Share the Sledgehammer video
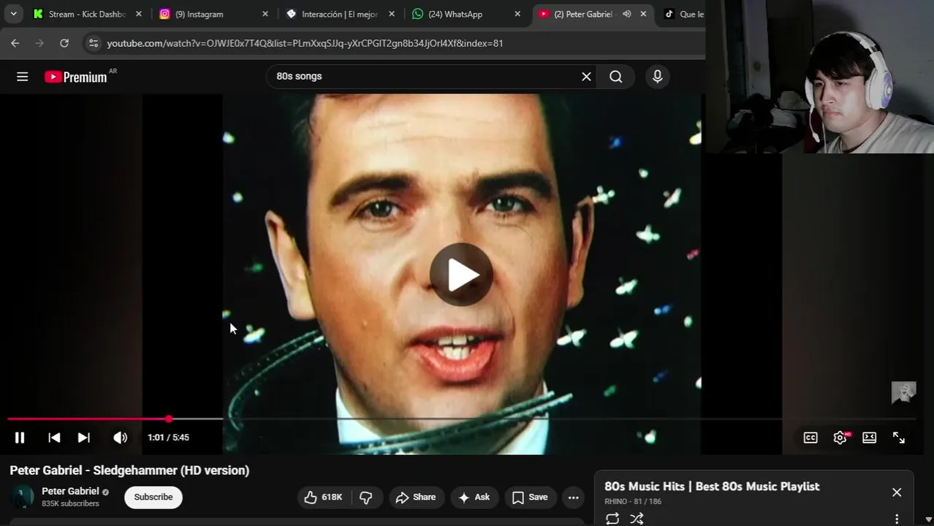Image resolution: width=934 pixels, height=526 pixels. [x=416, y=497]
